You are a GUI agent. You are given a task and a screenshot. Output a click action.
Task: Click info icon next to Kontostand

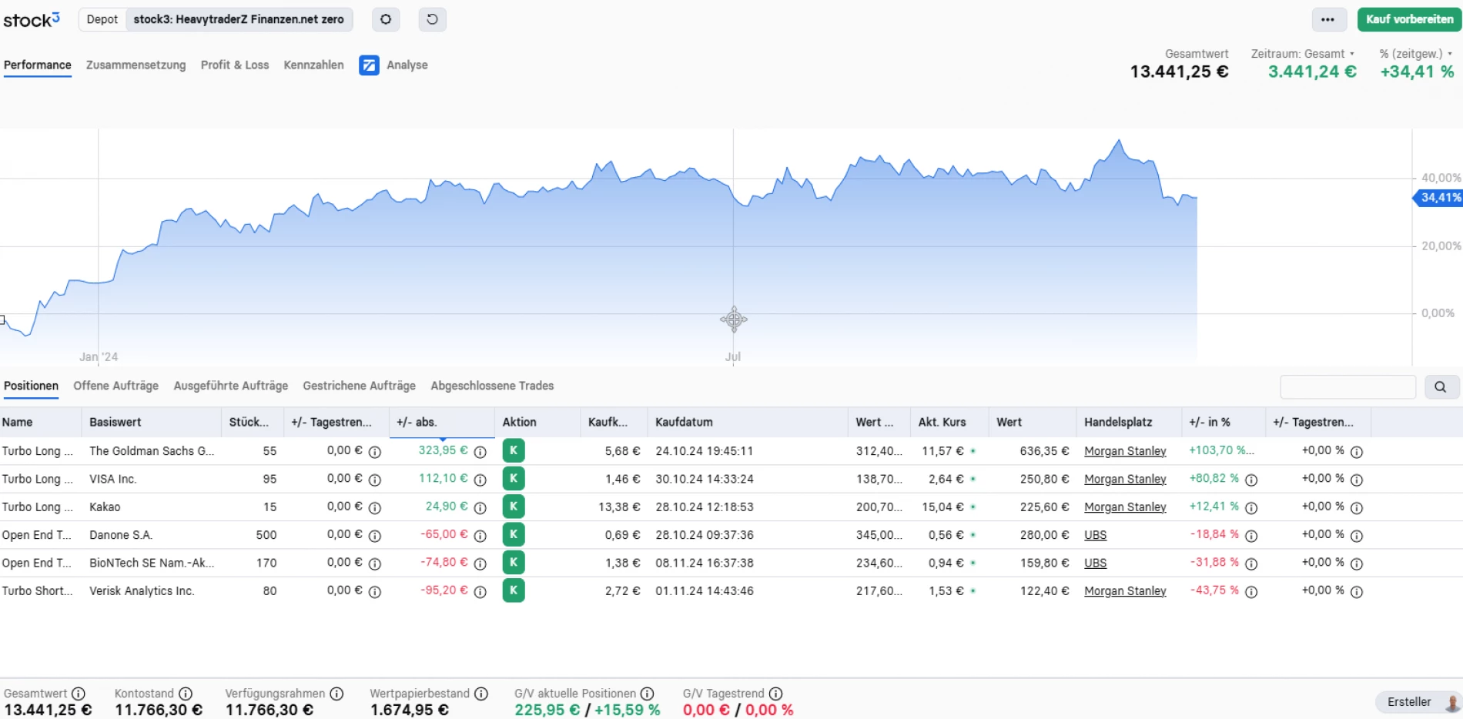click(x=186, y=694)
